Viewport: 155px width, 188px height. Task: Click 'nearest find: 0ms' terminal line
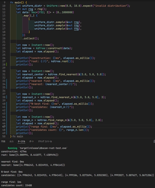pyautogui.click(x=12, y=162)
